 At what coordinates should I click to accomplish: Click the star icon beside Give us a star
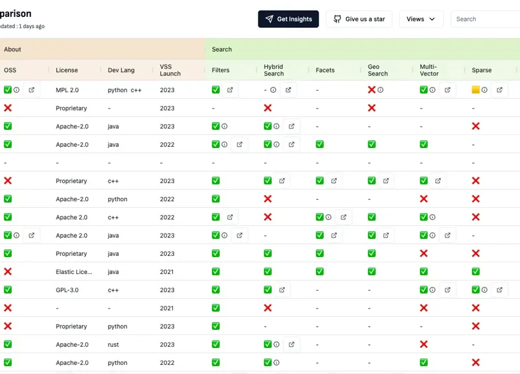[x=337, y=19]
